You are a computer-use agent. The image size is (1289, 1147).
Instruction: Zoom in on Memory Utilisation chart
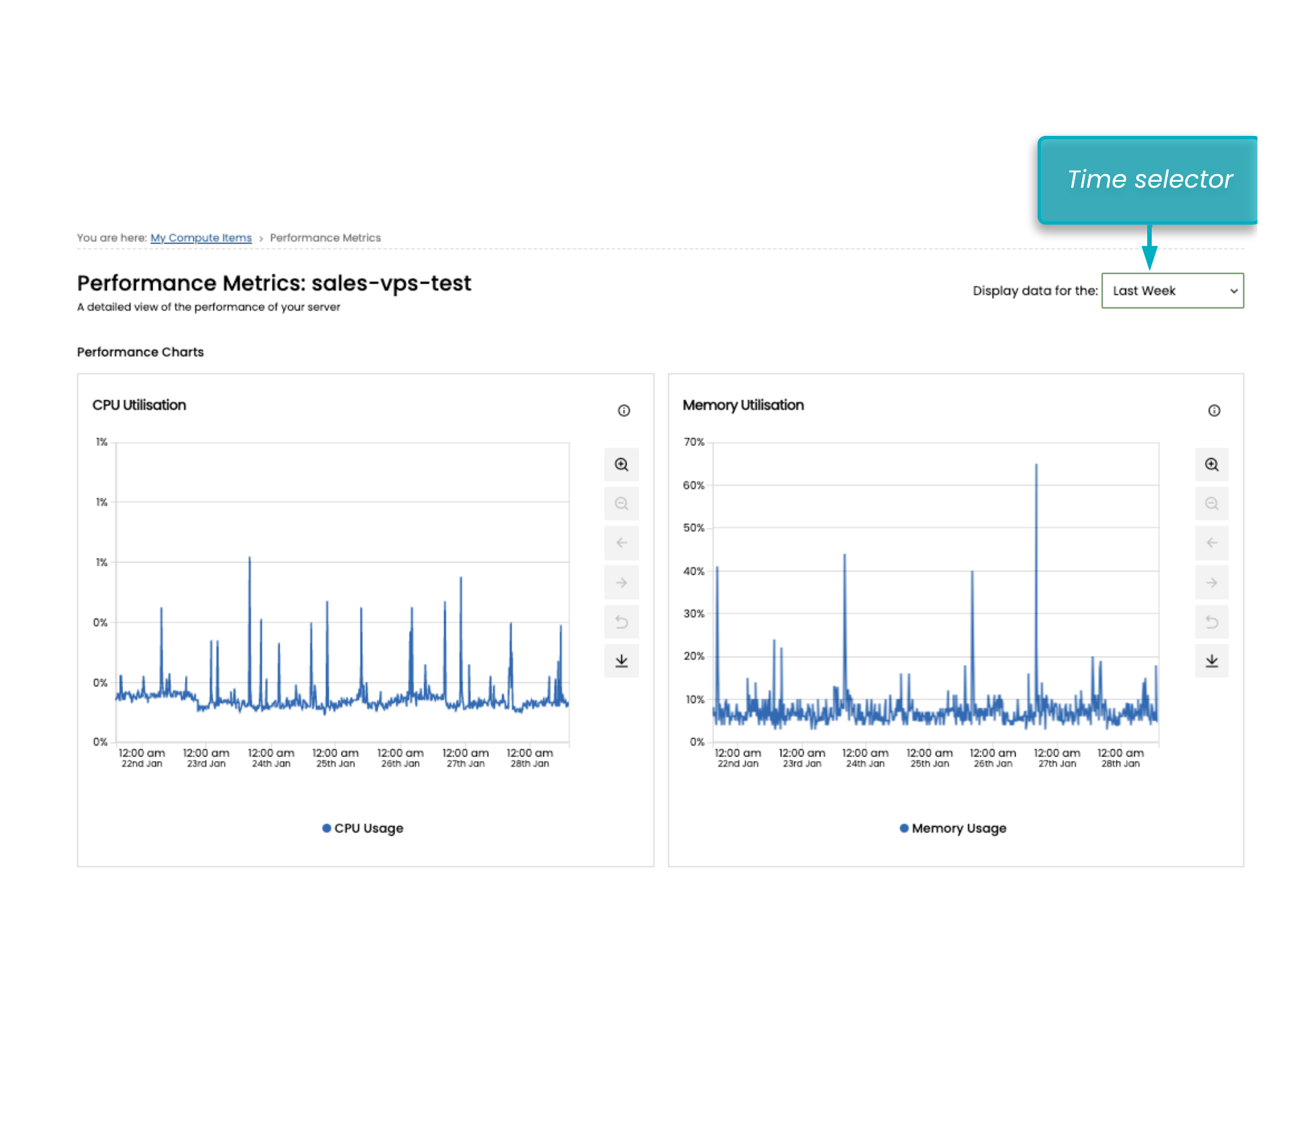pyautogui.click(x=1212, y=465)
